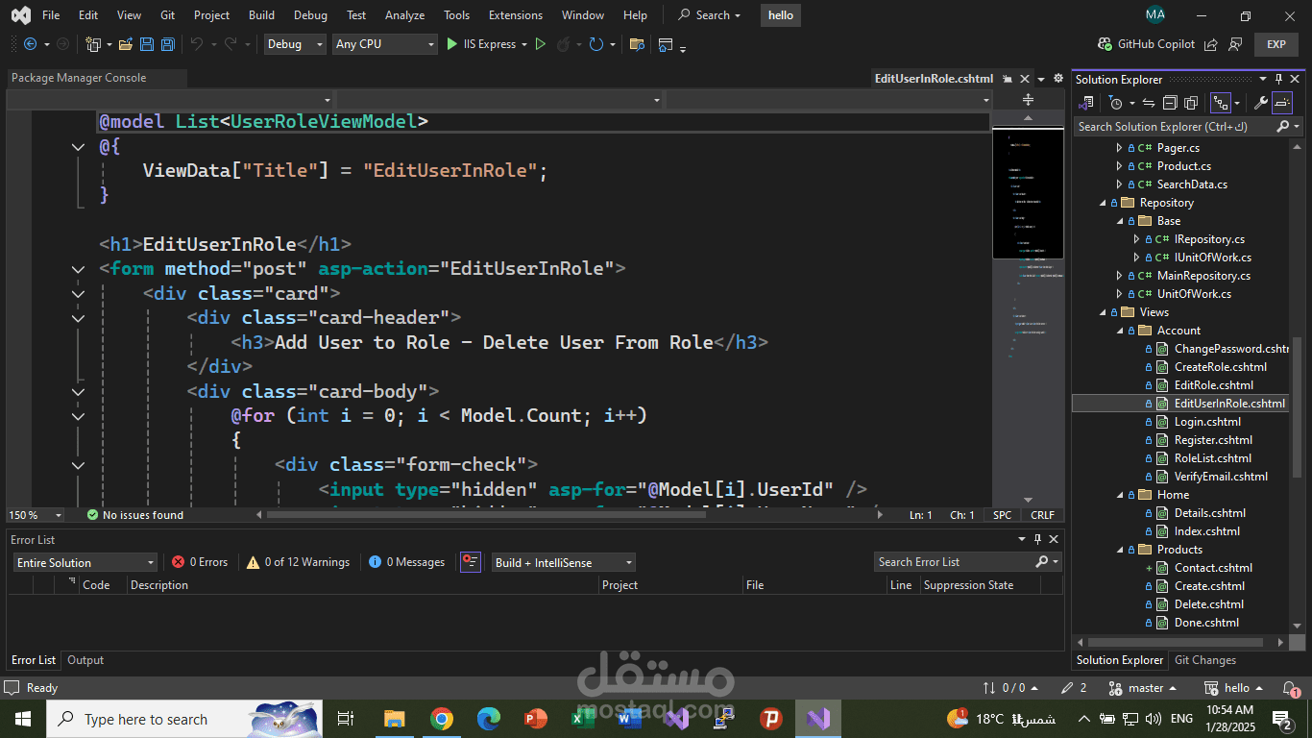The width and height of the screenshot is (1312, 738).
Task: Click the Undo arrow icon
Action: pos(196,44)
